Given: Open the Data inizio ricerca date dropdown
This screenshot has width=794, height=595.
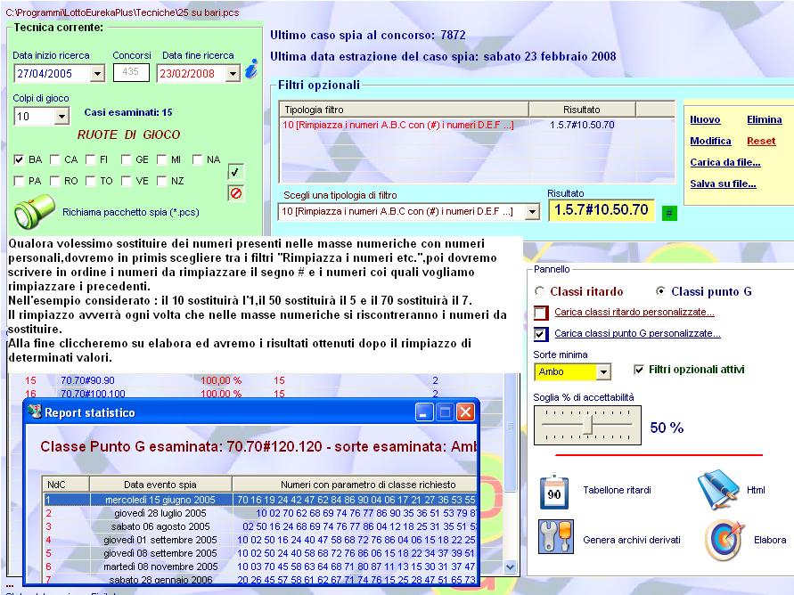Looking at the screenshot, I should point(97,74).
